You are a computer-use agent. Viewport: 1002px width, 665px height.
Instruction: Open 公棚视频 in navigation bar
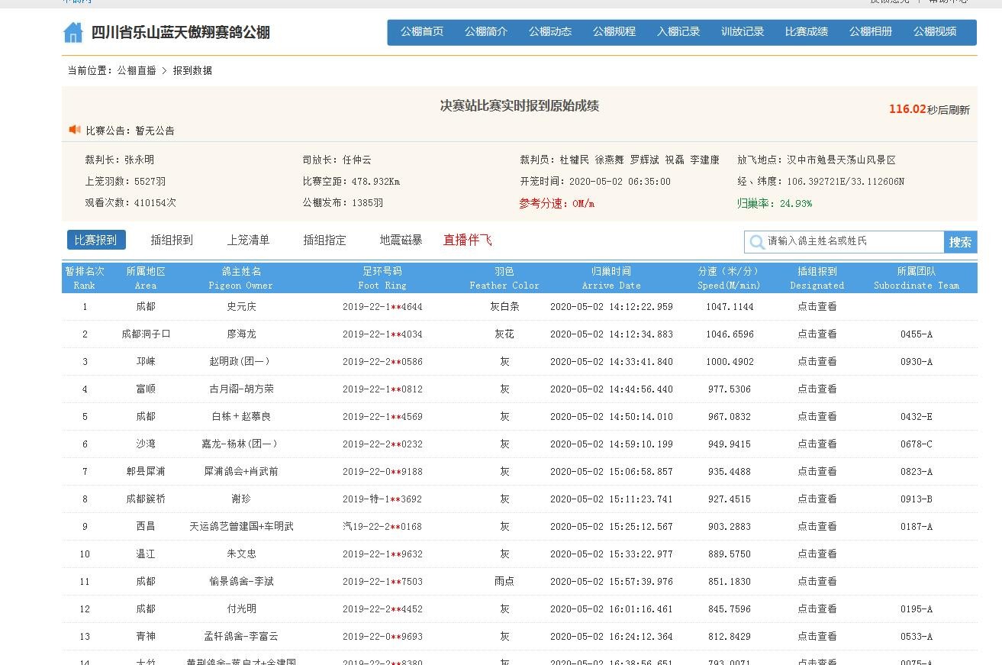tap(935, 32)
